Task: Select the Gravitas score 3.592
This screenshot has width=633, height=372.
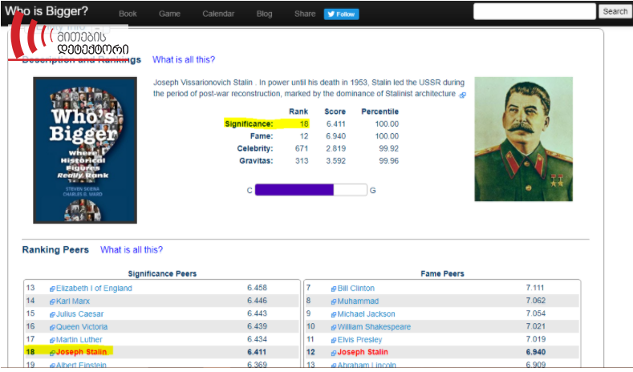Action: (x=336, y=161)
